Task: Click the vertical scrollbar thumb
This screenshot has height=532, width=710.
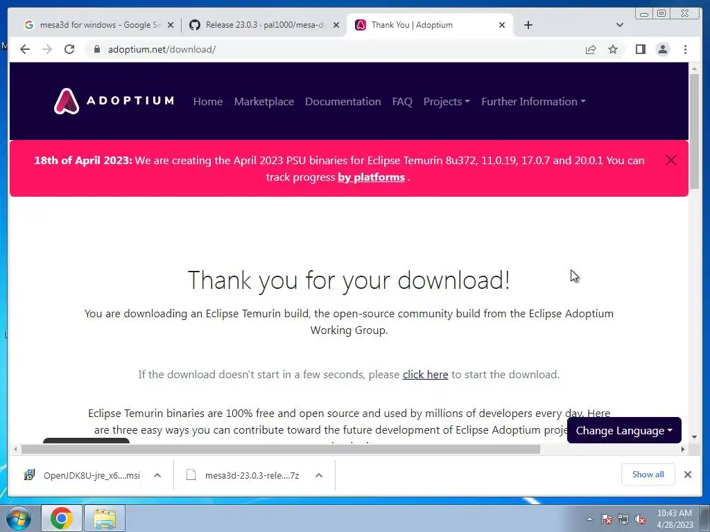Action: [694, 131]
